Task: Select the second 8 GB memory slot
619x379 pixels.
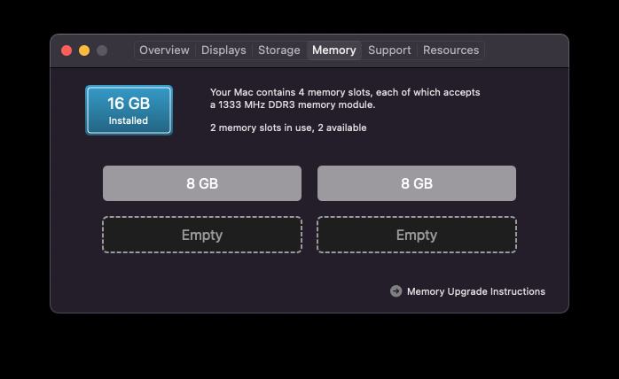Action: coord(416,183)
